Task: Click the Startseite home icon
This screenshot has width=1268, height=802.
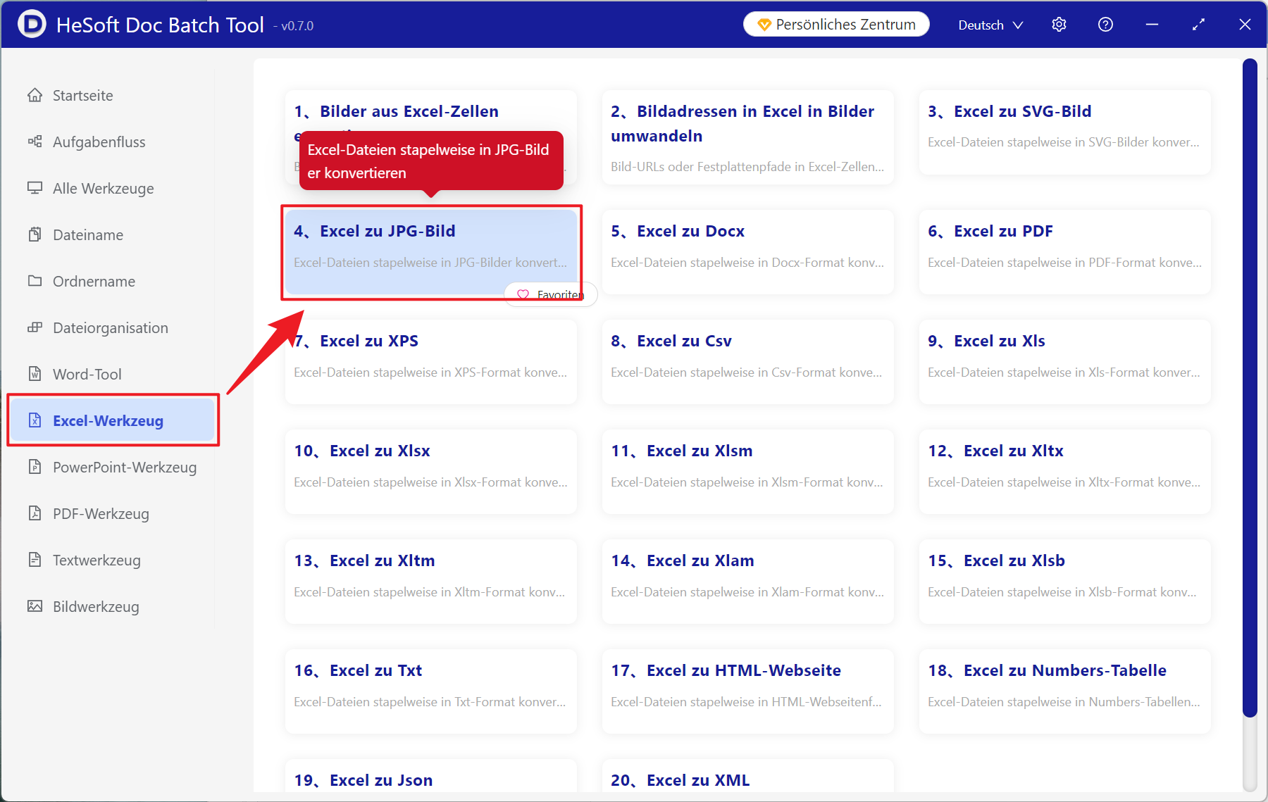Action: tap(35, 95)
